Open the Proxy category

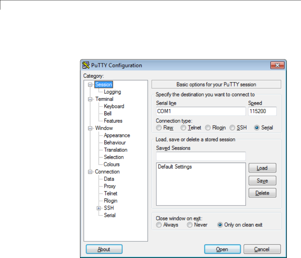[x=110, y=186]
